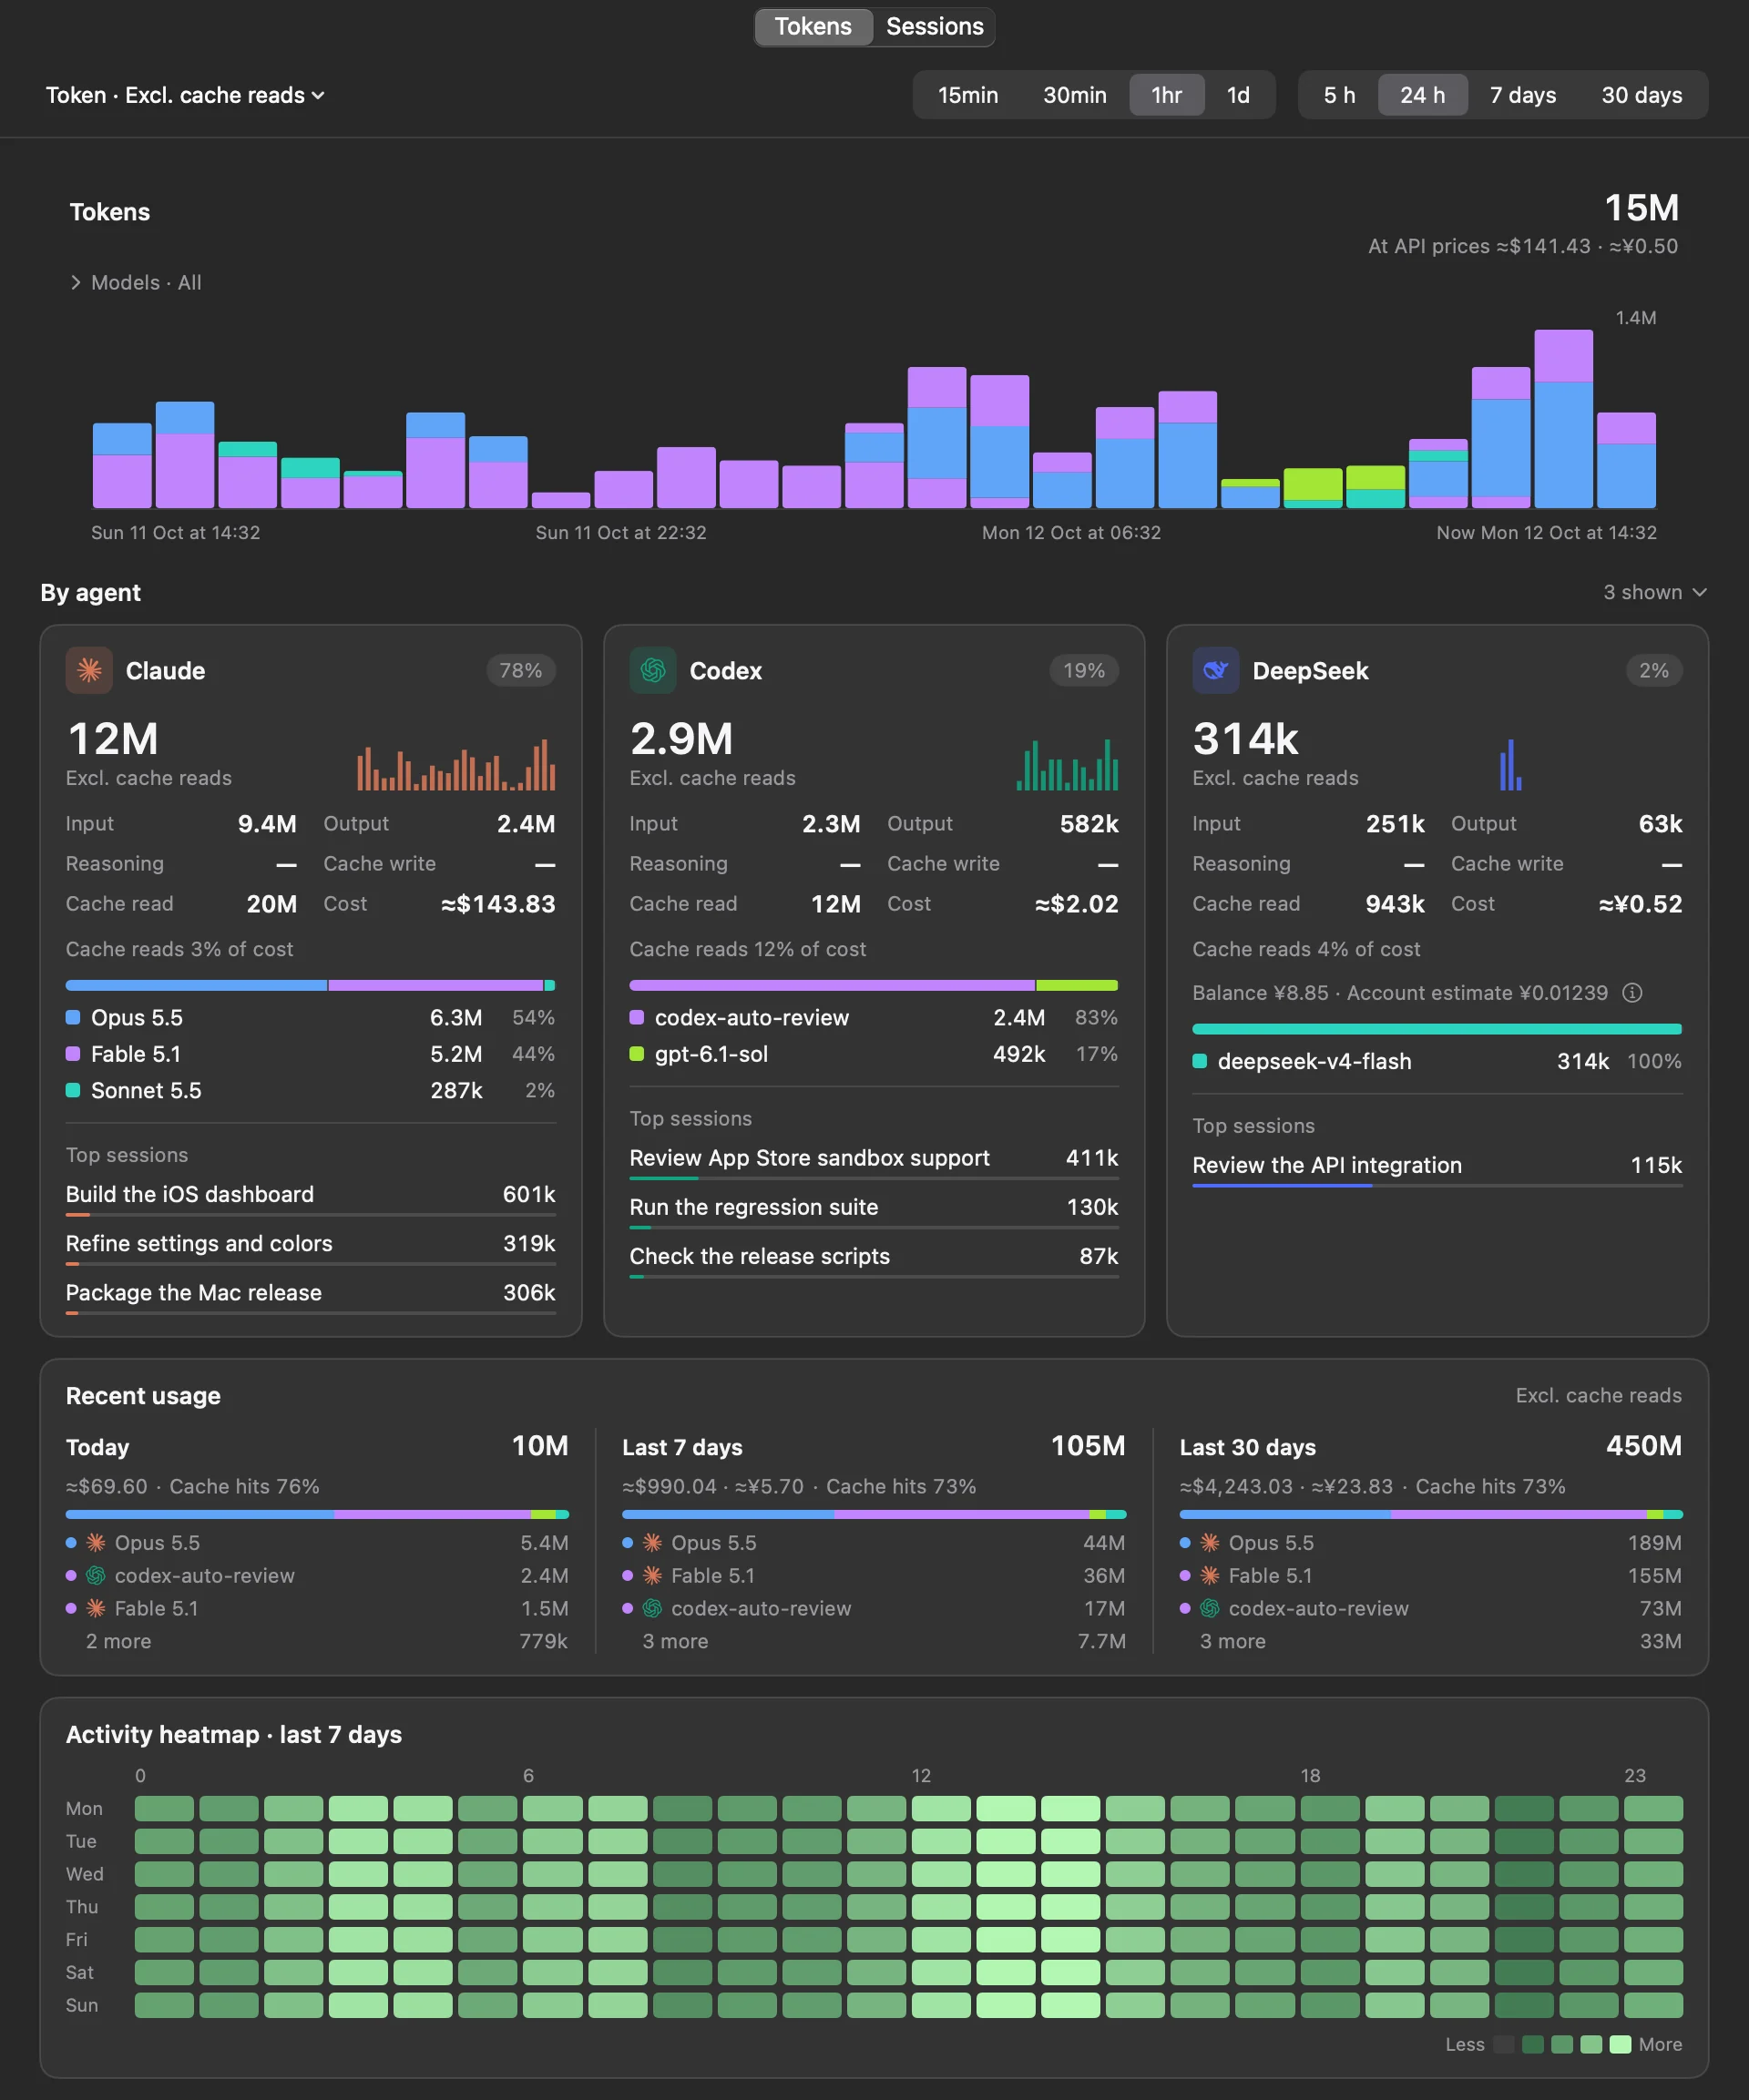
Task: Select the 7 days time range
Action: tap(1523, 95)
